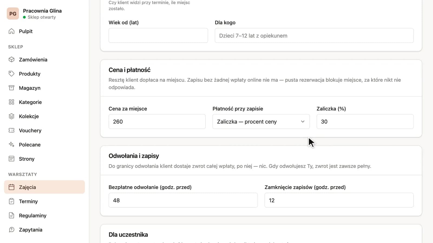Click the Pulpit home icon
Screen dimensions: 433x243
coord(11,31)
